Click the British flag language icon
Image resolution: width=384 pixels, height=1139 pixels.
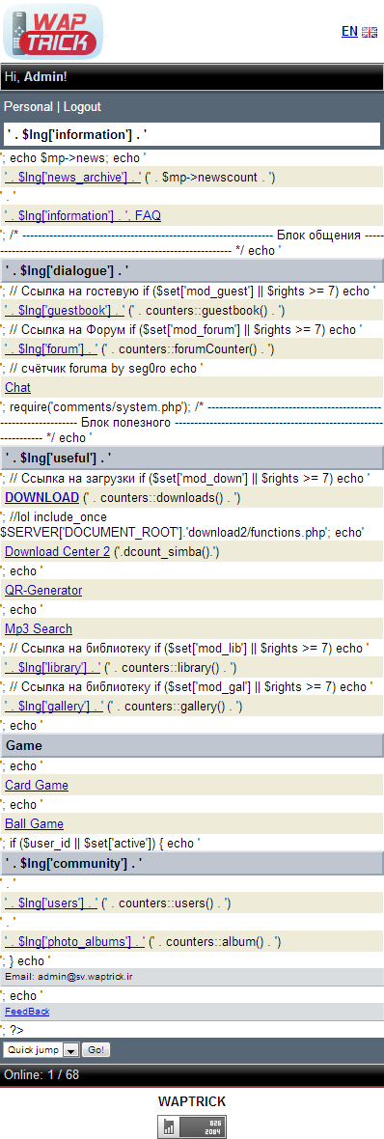click(x=370, y=31)
